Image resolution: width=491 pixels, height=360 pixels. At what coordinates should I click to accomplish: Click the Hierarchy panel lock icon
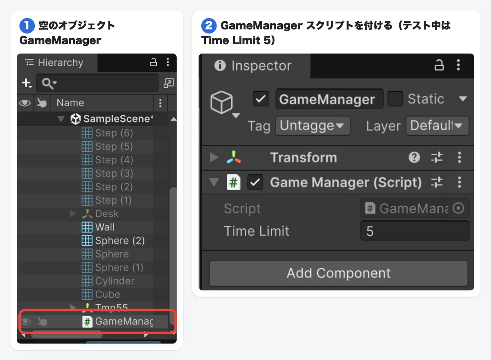click(x=153, y=62)
